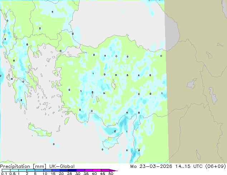227x175 pixels.
Task: Click the '45' legend scale label
Action: 103,174
